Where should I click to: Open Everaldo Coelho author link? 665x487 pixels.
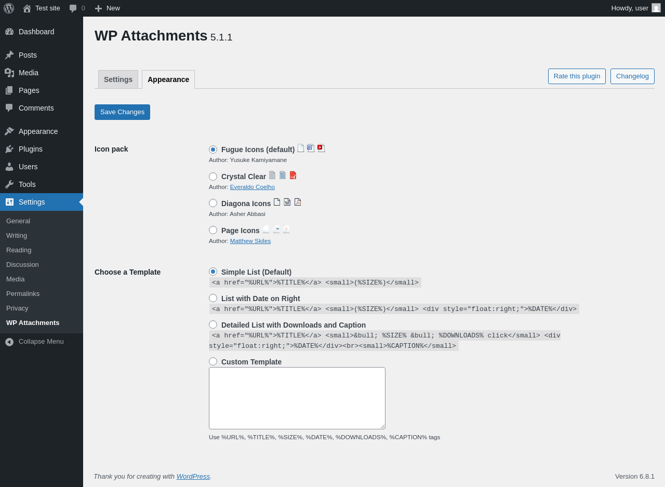(x=252, y=187)
